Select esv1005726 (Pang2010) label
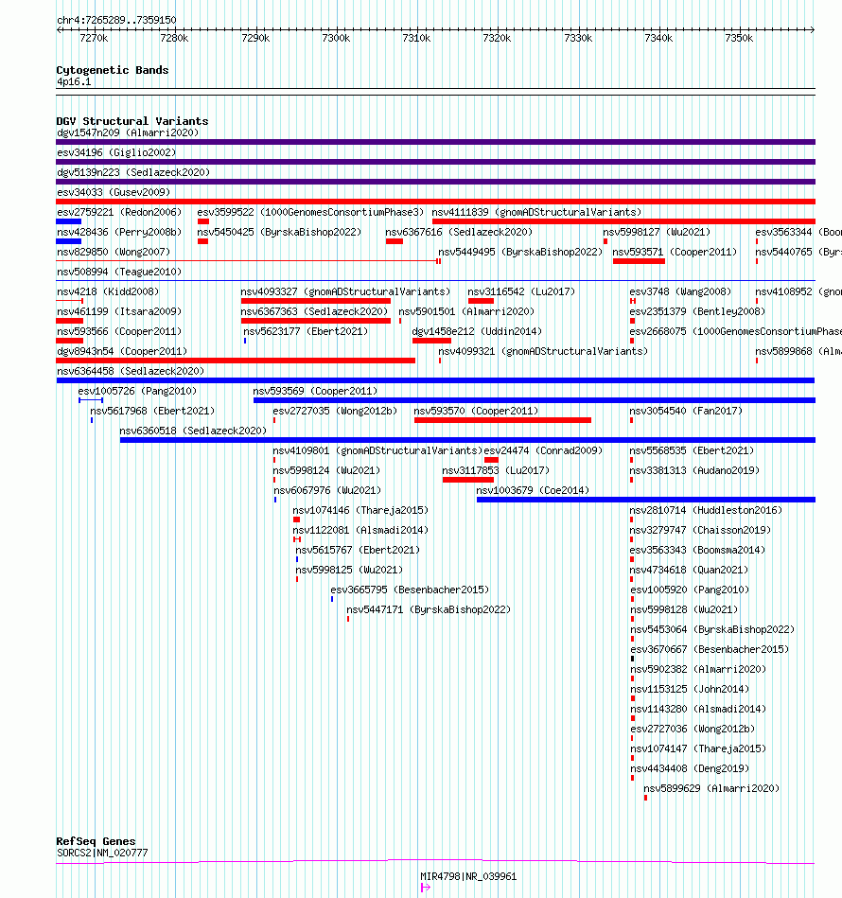Viewport: 842px width, 898px height. (137, 391)
